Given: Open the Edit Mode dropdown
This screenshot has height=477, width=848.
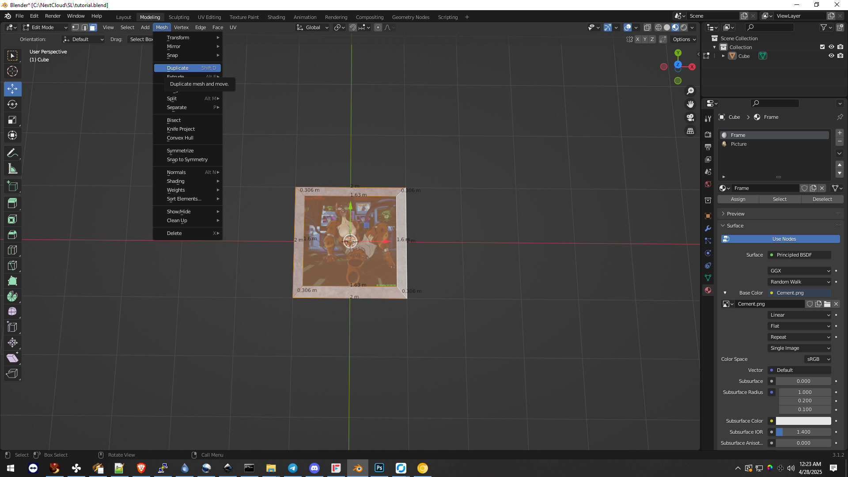Looking at the screenshot, I should click(45, 27).
